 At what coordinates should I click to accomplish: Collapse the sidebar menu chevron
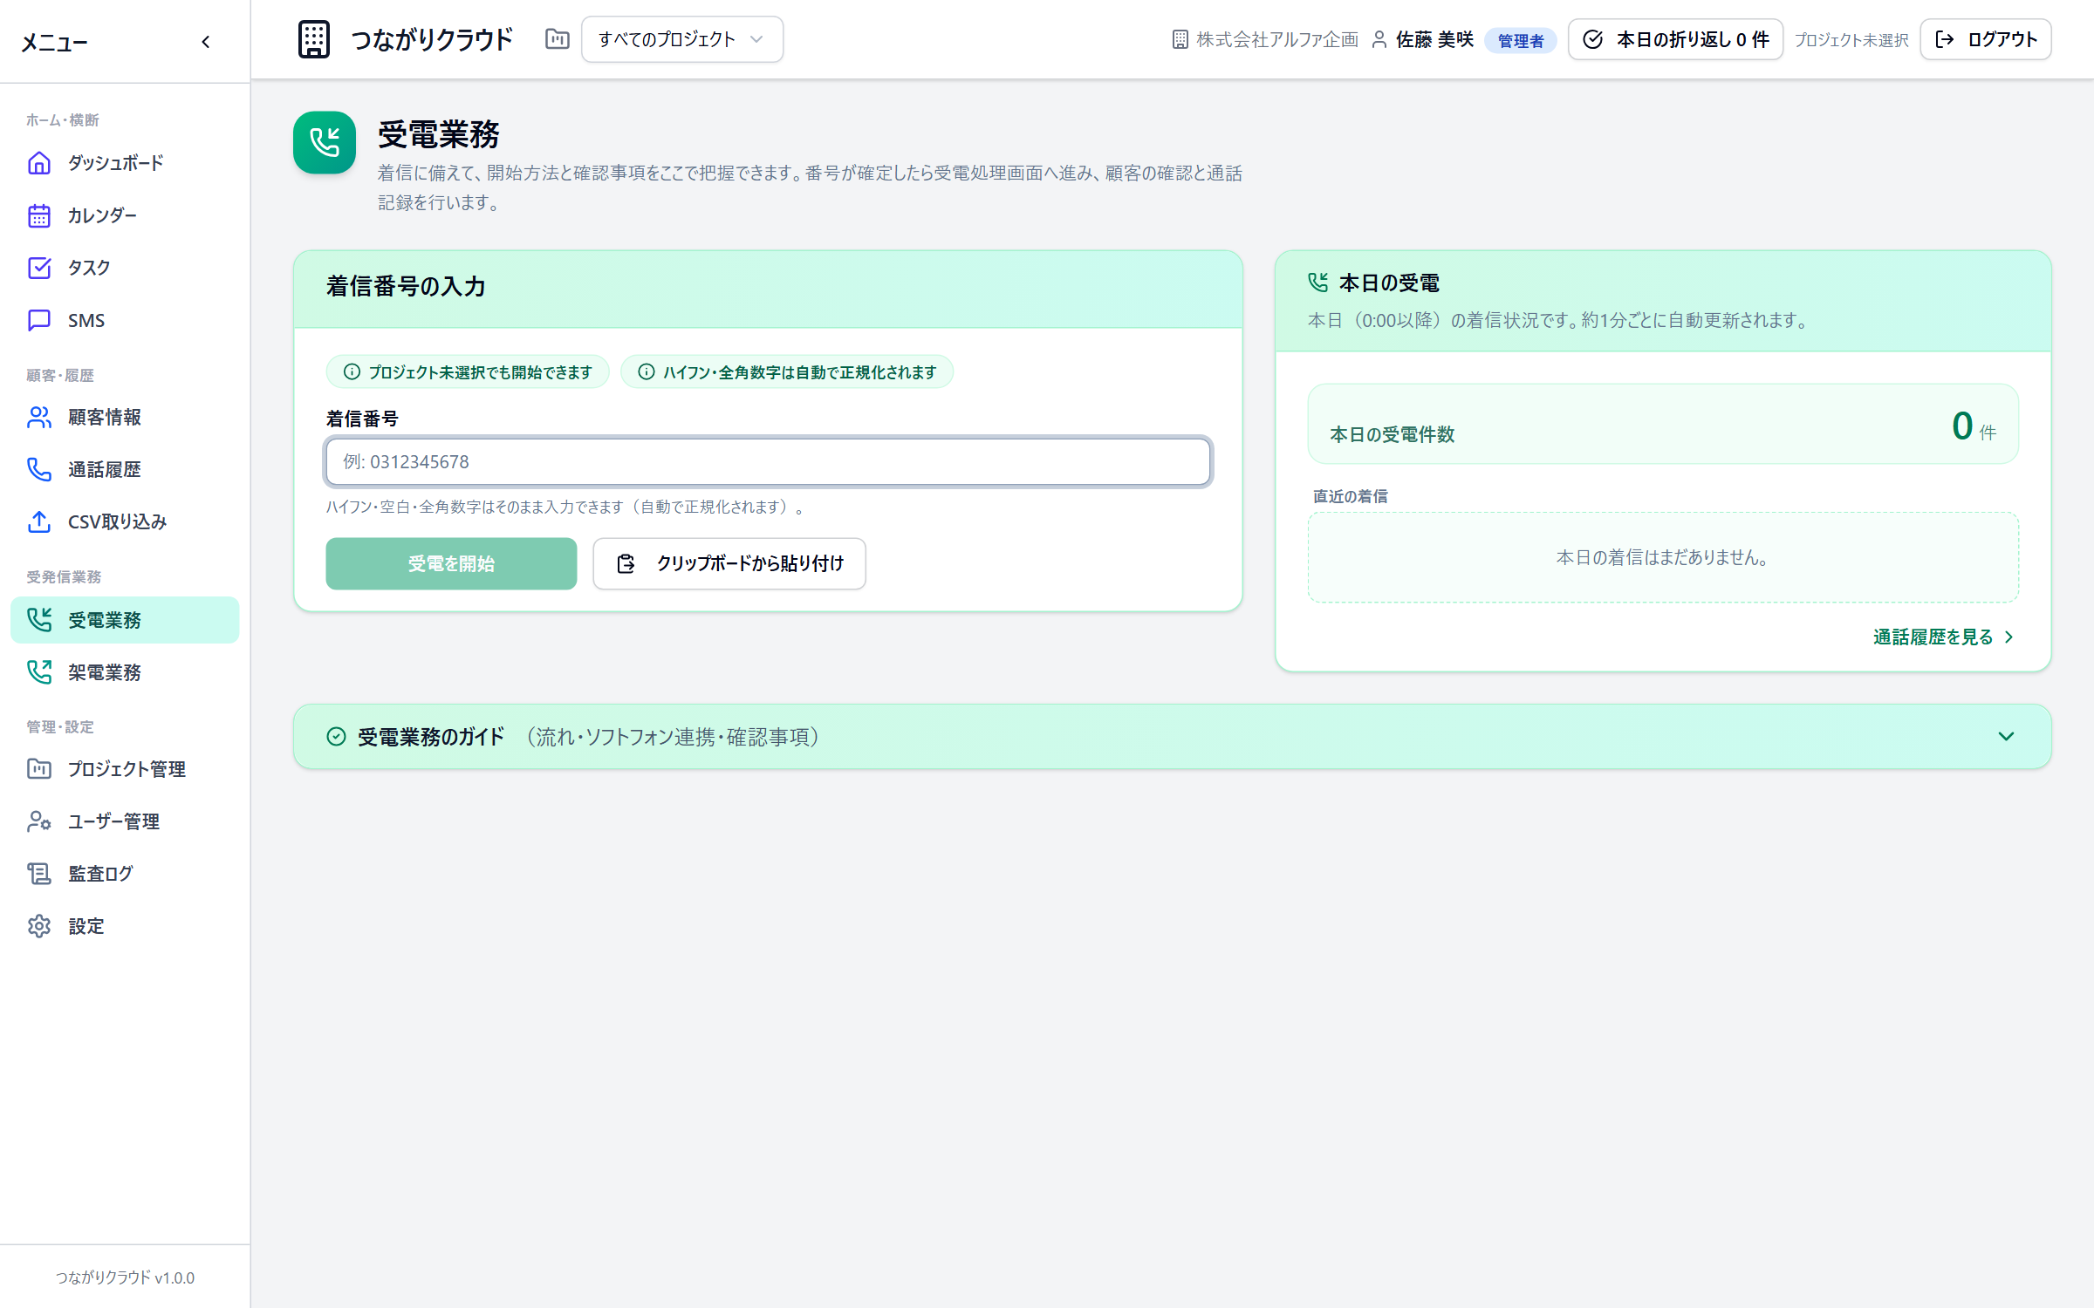coord(206,42)
